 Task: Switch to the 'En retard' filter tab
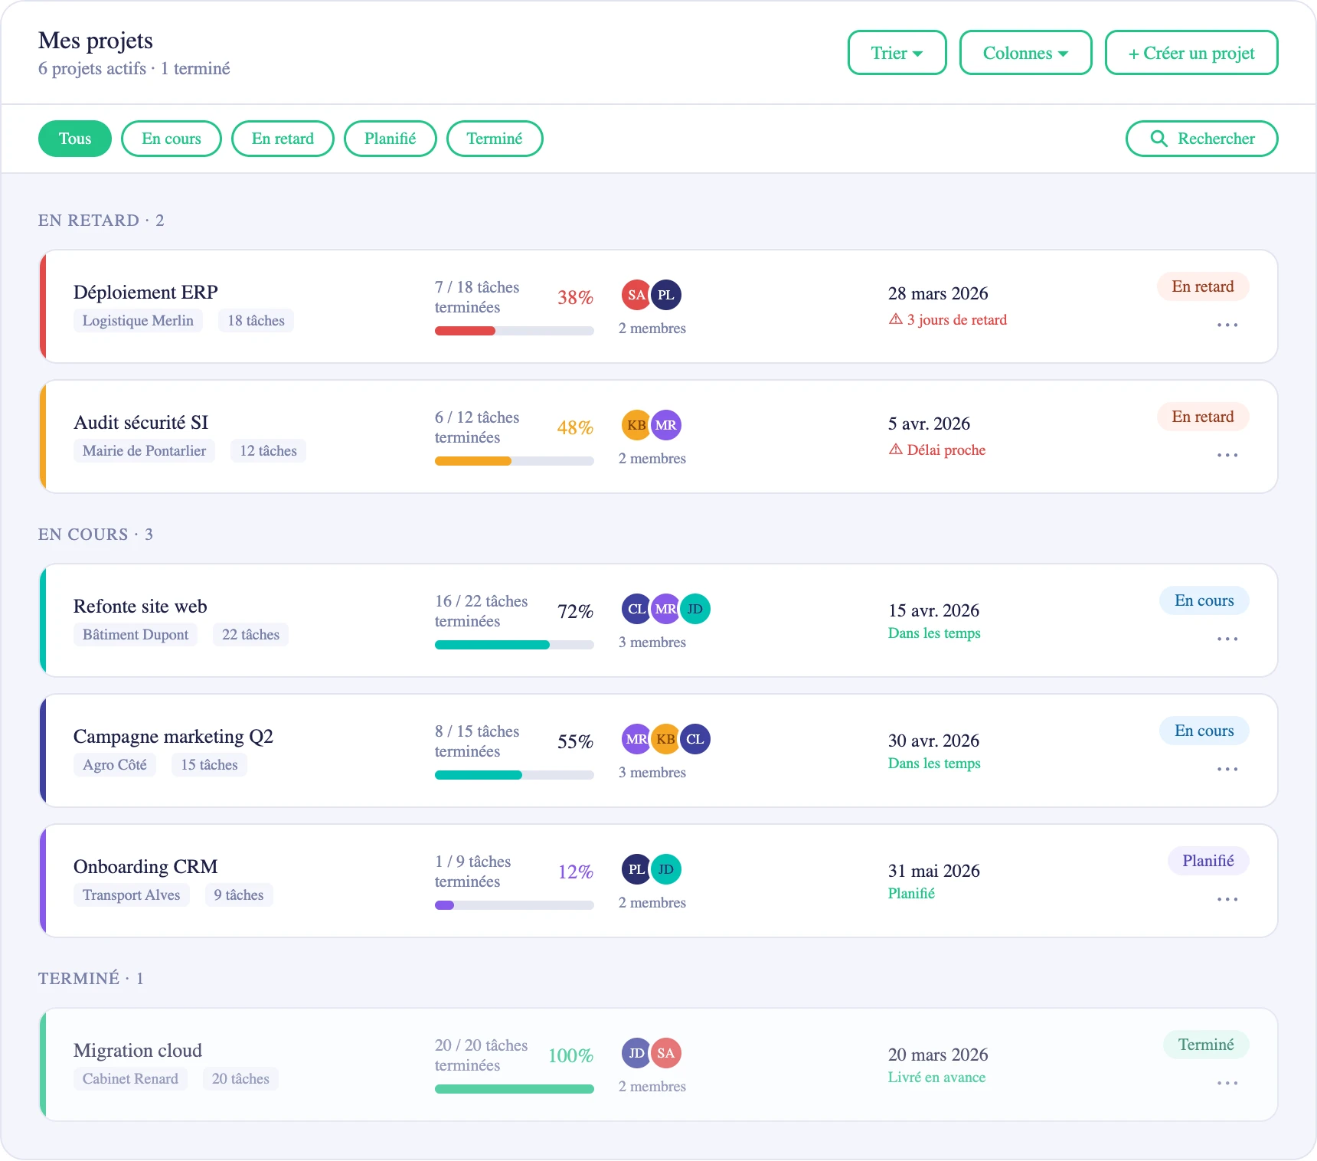[283, 139]
